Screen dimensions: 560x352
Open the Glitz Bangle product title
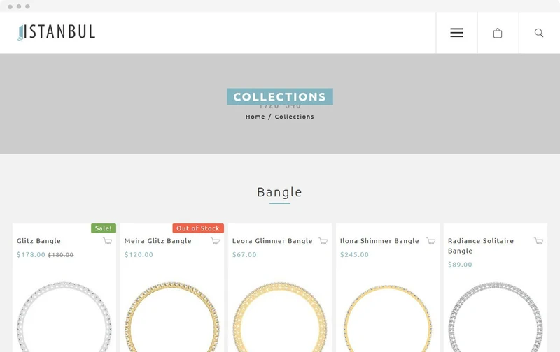point(38,241)
